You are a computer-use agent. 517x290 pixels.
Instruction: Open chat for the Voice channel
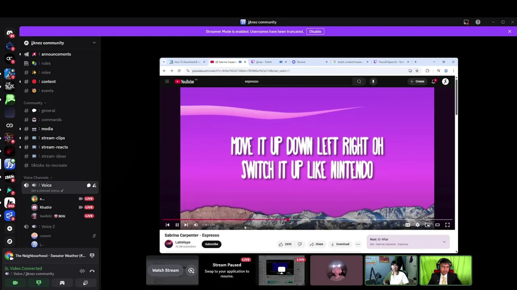[x=88, y=185]
